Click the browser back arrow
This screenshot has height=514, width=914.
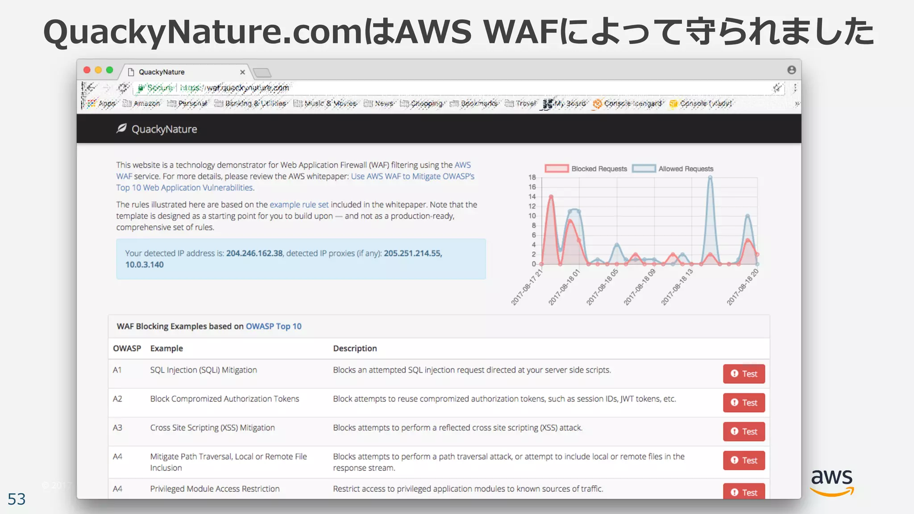coord(89,88)
